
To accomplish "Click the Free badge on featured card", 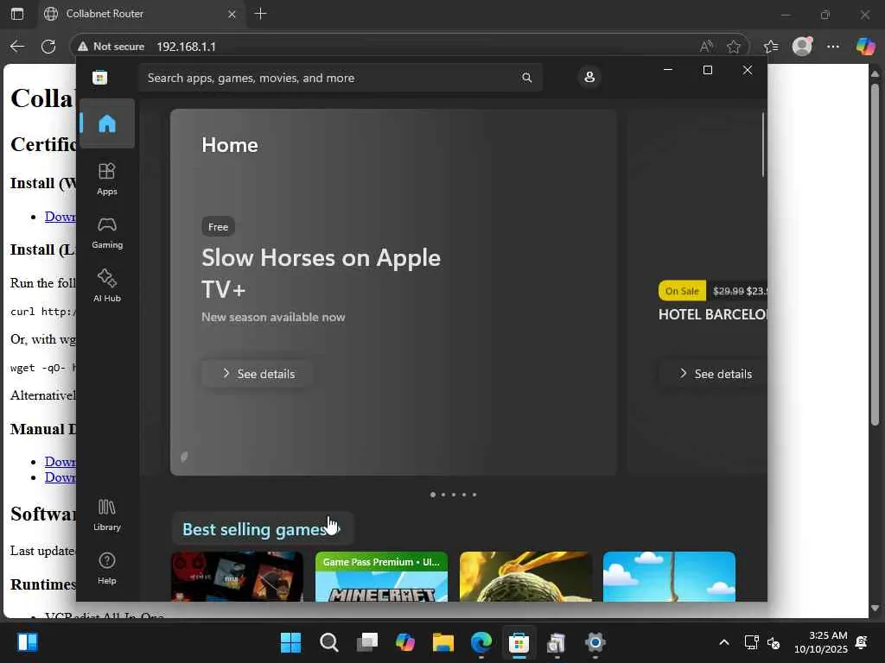I will point(218,227).
